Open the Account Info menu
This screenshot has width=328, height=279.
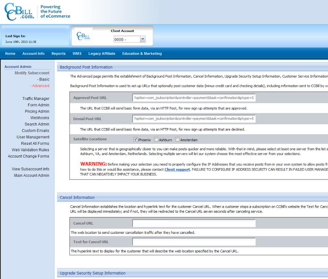pyautogui.click(x=33, y=54)
